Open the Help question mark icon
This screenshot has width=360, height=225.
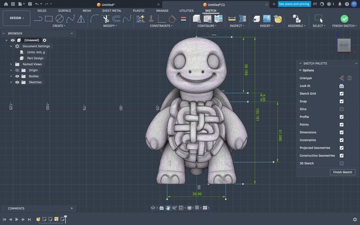[347, 4]
